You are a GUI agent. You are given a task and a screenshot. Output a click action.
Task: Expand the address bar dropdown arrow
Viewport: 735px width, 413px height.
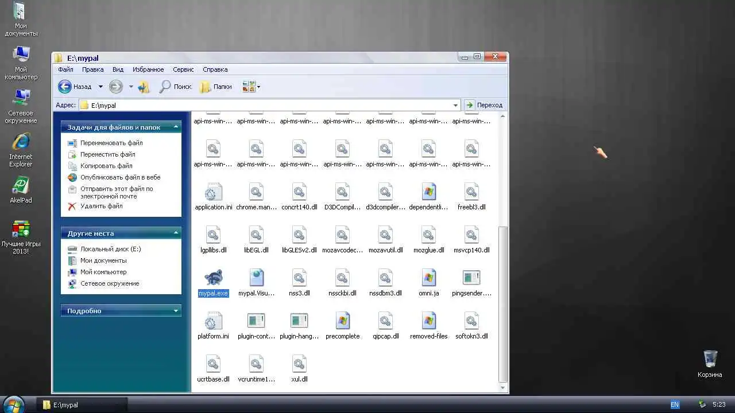click(456, 105)
